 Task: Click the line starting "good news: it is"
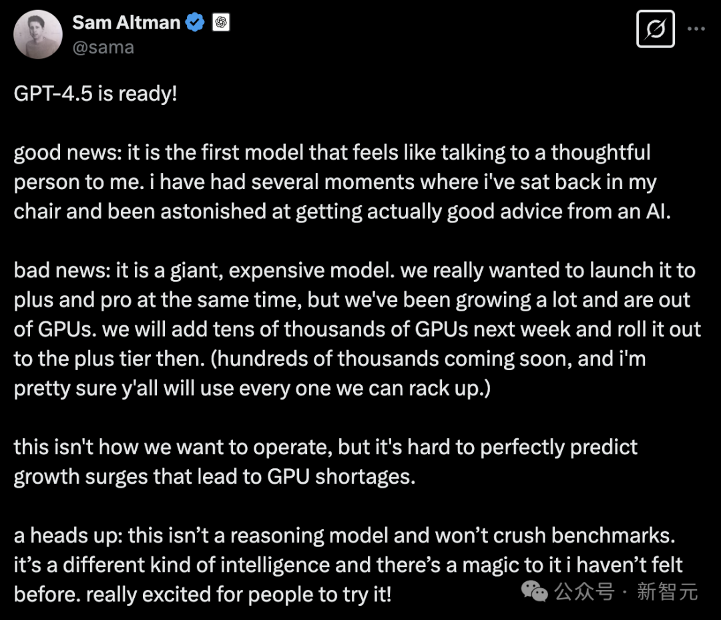(x=332, y=153)
